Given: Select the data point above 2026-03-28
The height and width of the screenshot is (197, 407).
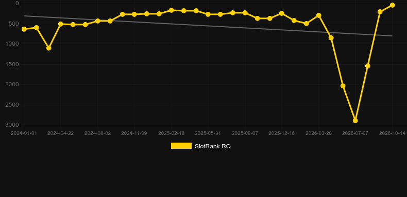Looking at the screenshot, I should click(x=319, y=15).
